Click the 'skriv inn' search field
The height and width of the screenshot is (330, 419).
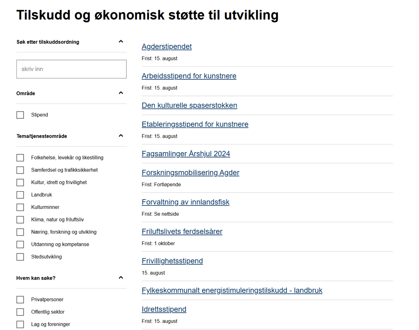point(71,69)
